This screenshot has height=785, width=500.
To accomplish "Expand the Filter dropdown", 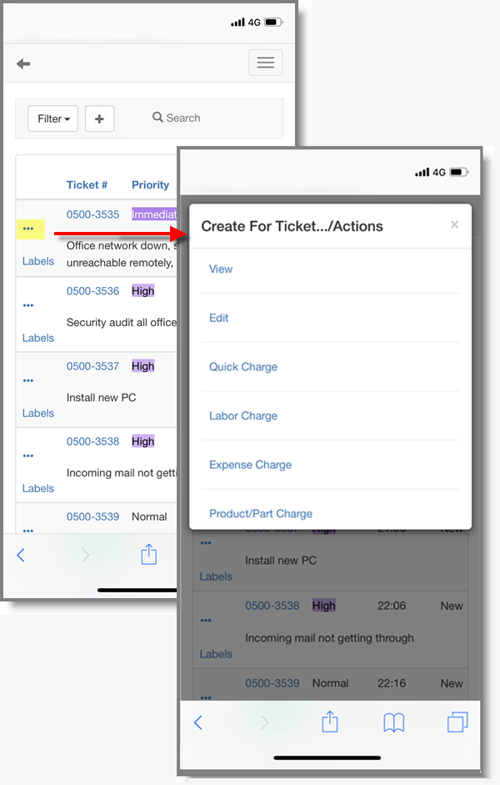I will pos(53,118).
